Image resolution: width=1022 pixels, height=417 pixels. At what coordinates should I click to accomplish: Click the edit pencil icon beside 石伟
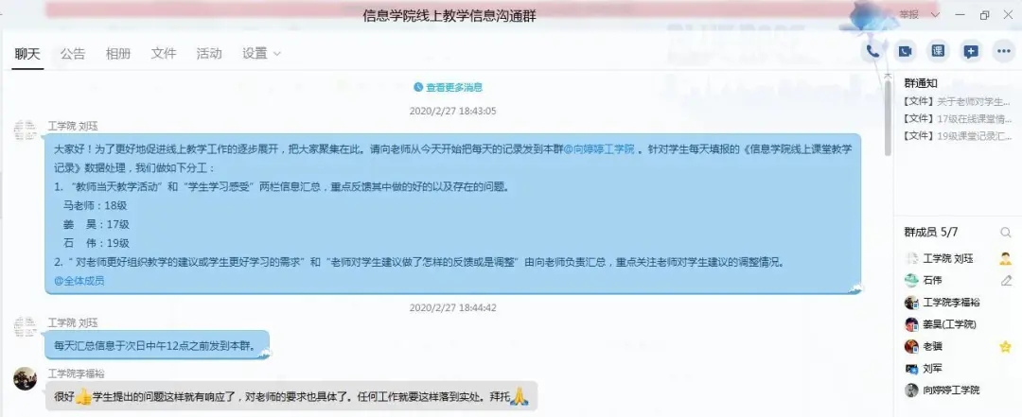pyautogui.click(x=1006, y=281)
